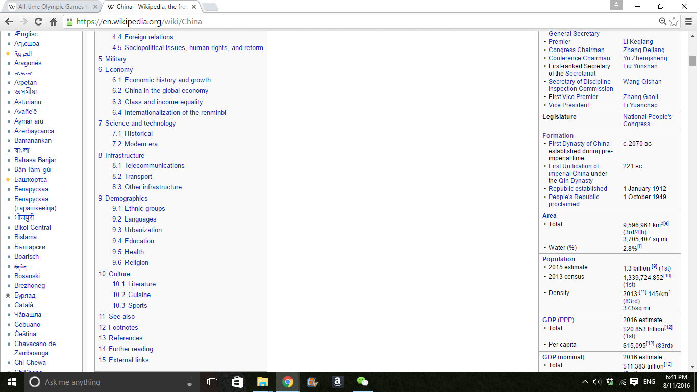The width and height of the screenshot is (697, 392).
Task: Open the new tab button
Action: pyautogui.click(x=210, y=7)
